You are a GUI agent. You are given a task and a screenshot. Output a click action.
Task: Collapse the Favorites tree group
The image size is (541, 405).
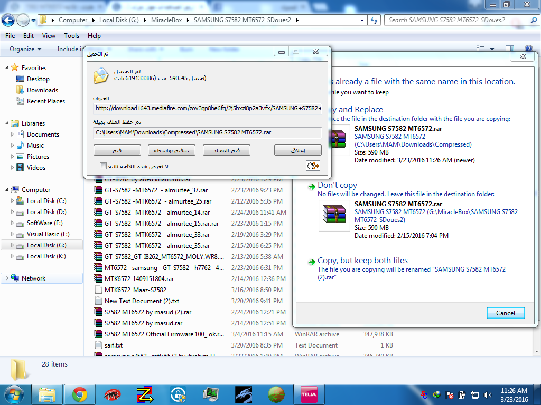pos(7,68)
